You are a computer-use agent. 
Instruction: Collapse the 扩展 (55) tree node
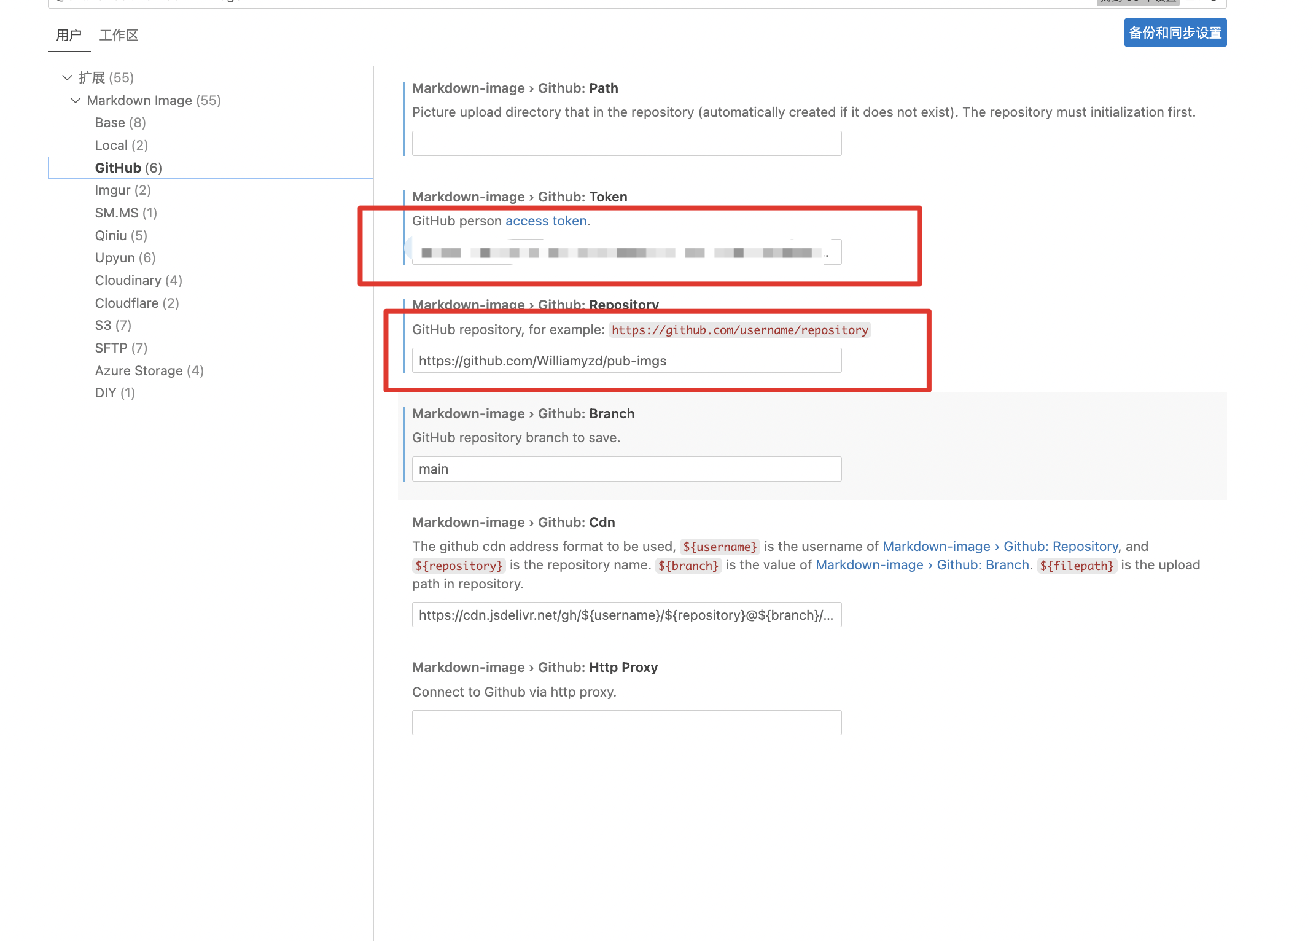coord(67,77)
